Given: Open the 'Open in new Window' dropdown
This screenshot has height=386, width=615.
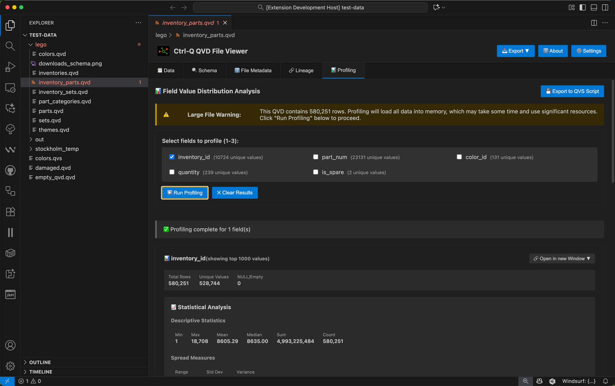Looking at the screenshot, I should point(562,259).
